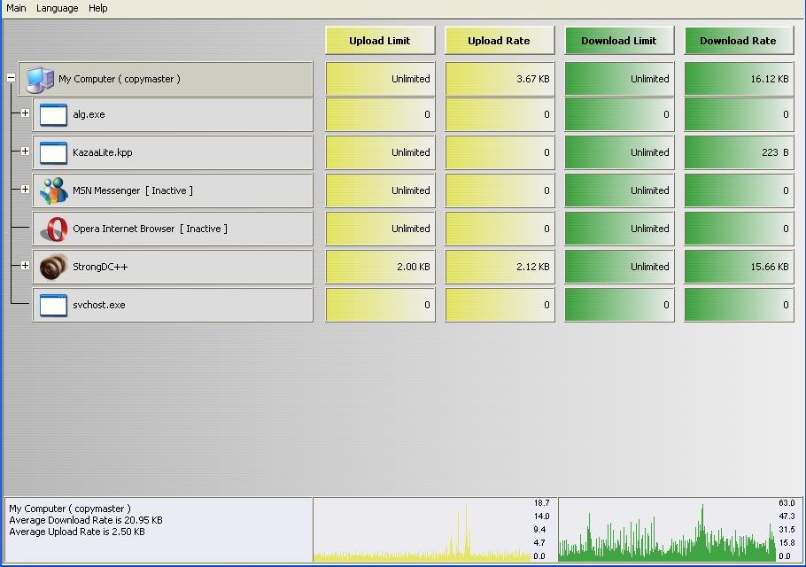Click StrongDC++ download rate 15.66 KB
Screen dimensions: 806x567
coord(739,267)
